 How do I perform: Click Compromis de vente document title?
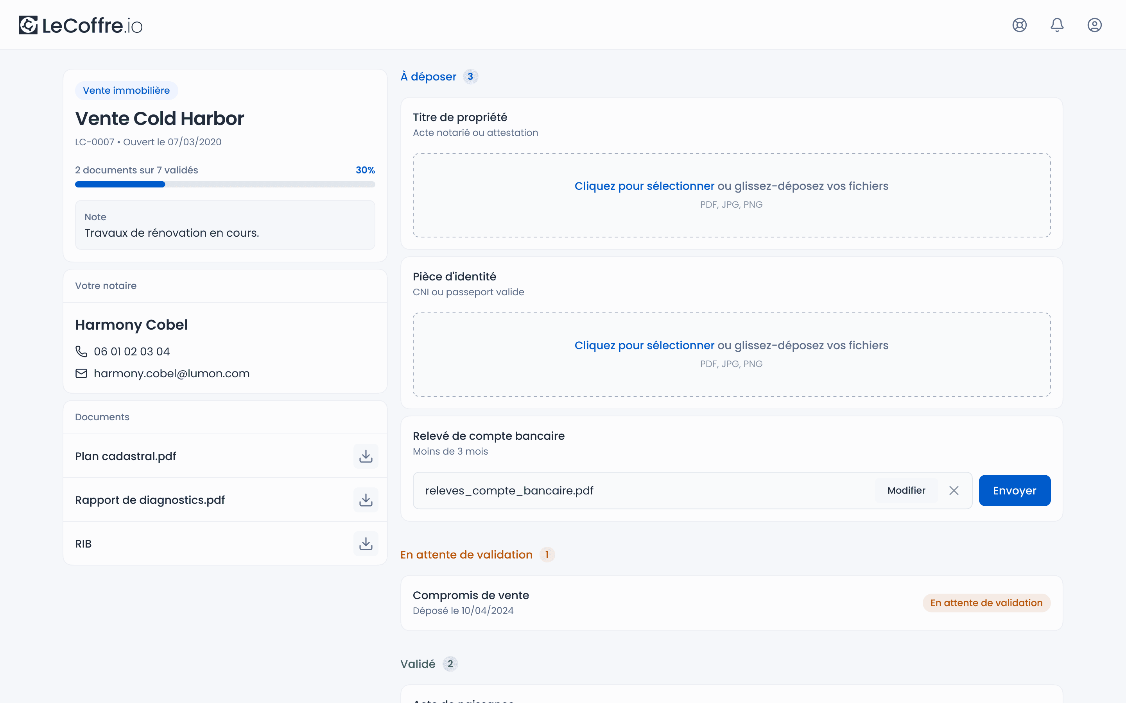point(470,596)
